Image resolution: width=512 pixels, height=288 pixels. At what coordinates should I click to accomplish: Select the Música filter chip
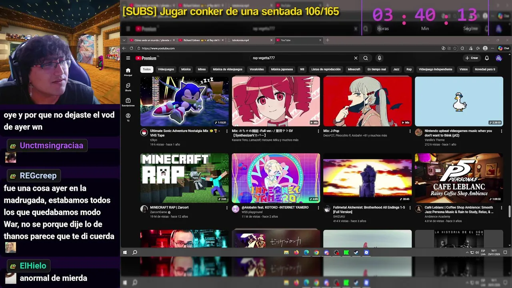186,69
